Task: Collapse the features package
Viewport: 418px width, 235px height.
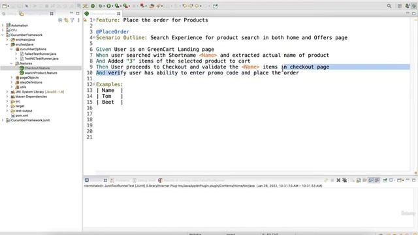Action: pos(12,63)
